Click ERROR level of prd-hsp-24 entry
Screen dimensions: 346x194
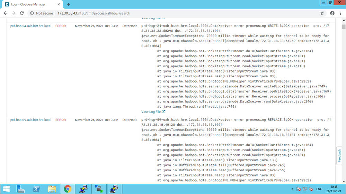click(x=61, y=26)
